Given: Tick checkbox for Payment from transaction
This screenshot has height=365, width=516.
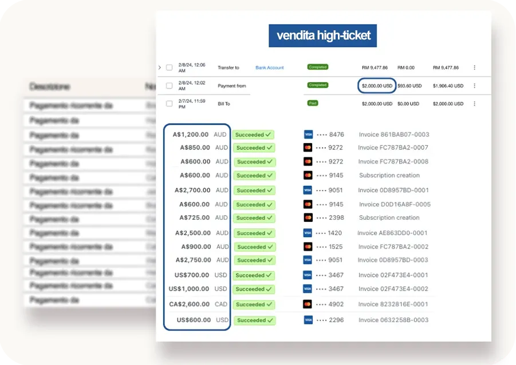Looking at the screenshot, I should [x=169, y=85].
